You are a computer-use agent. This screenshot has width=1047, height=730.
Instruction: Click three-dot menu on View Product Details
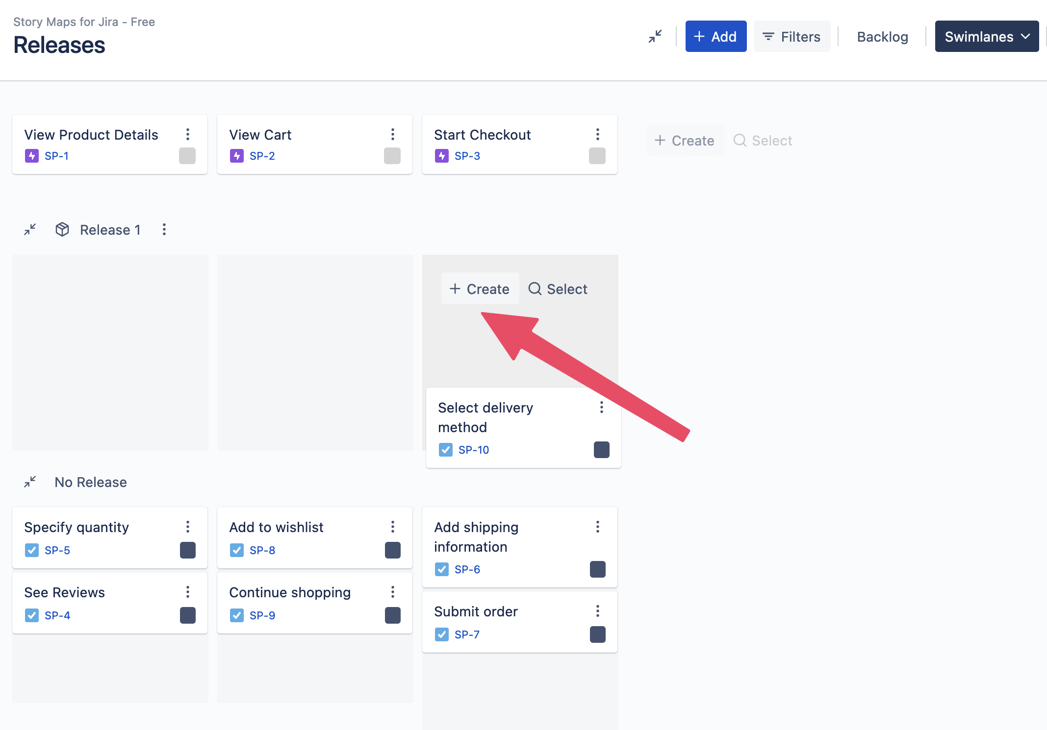[188, 134]
